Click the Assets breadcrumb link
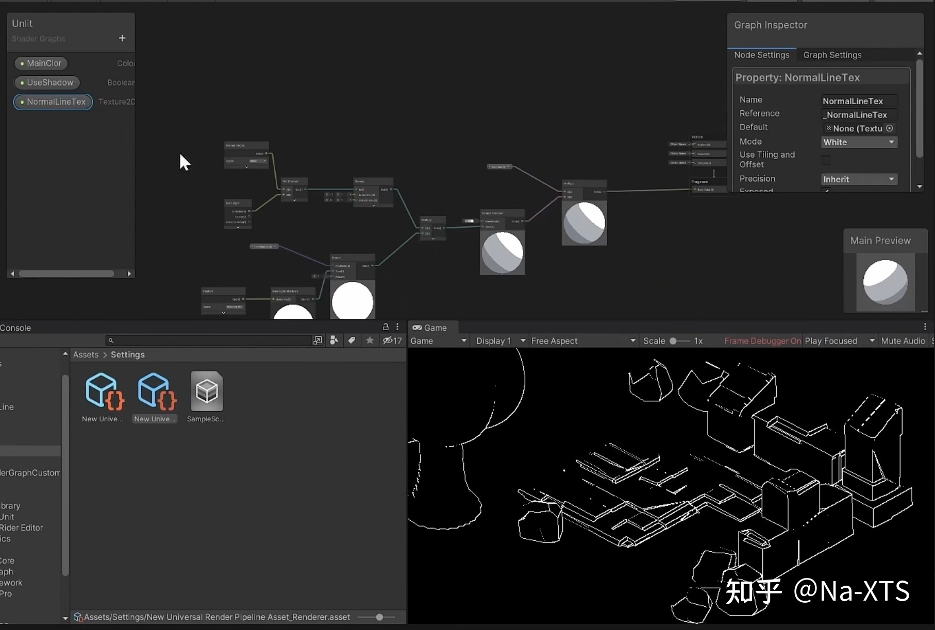Viewport: 935px width, 630px height. (x=86, y=354)
